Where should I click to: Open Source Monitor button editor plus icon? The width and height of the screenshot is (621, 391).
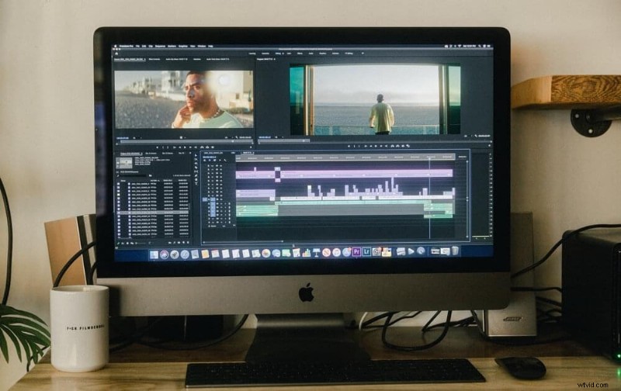251,147
